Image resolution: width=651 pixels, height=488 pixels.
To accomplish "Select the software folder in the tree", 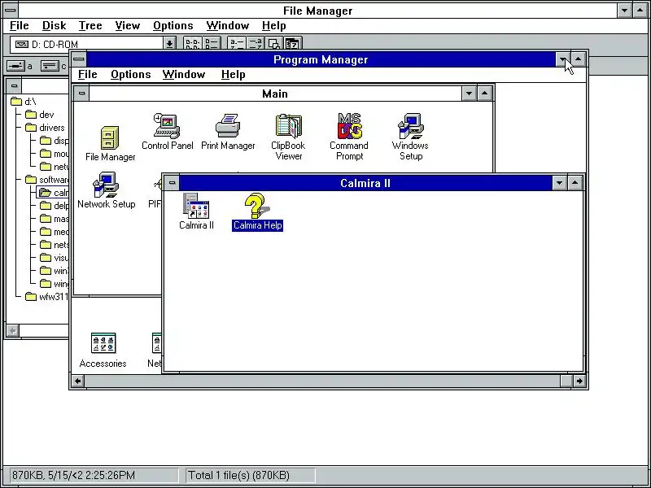I will click(47, 180).
